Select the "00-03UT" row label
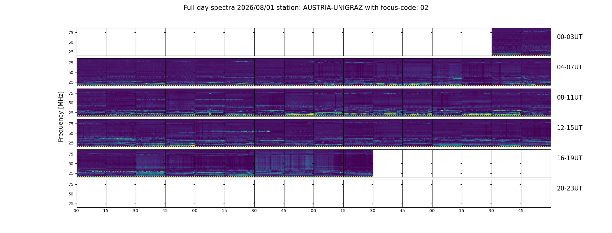The image size is (612, 233). tap(569, 37)
